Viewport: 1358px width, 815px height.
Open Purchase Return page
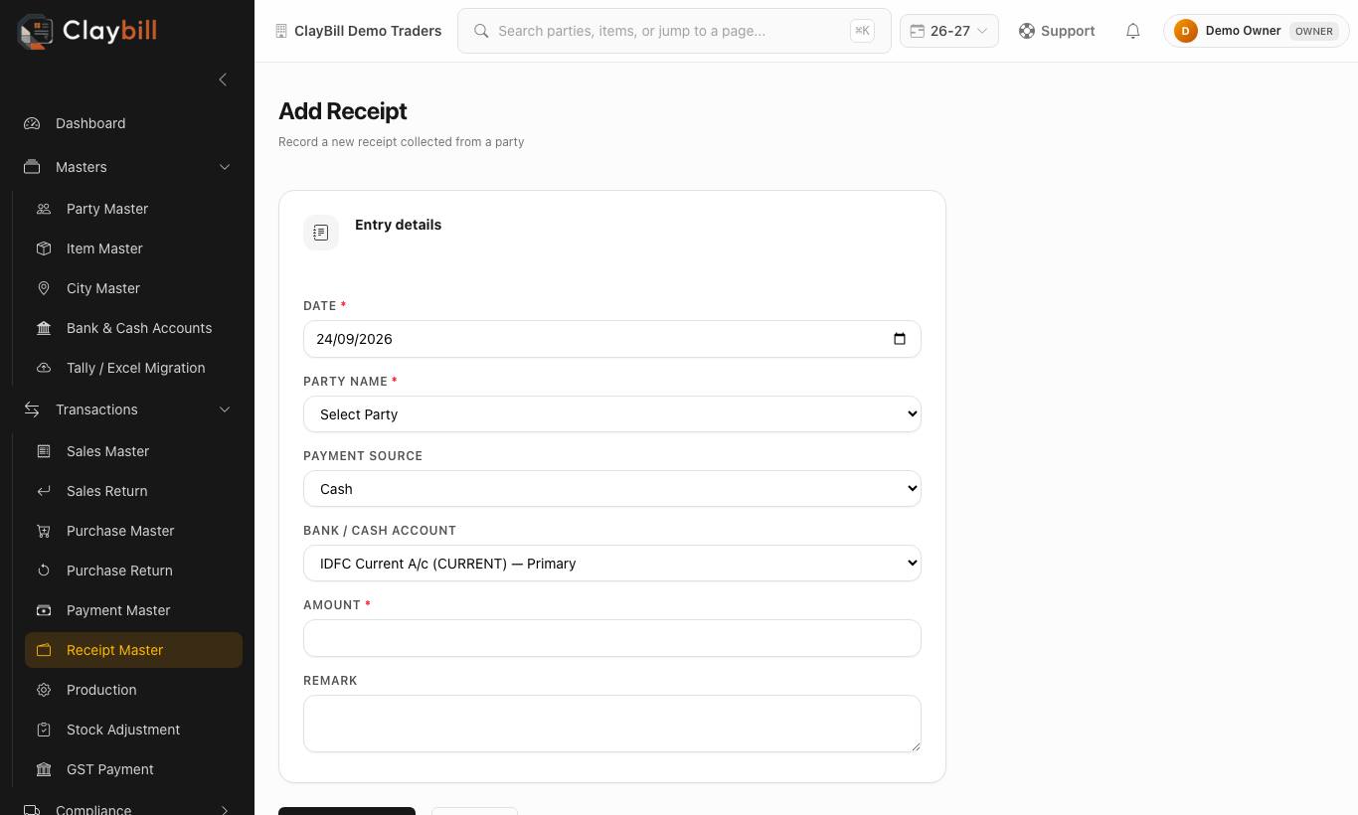click(133, 570)
